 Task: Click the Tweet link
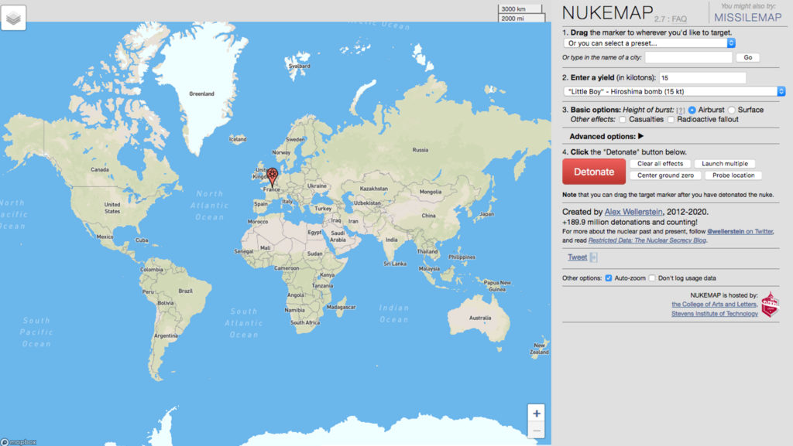[x=577, y=257]
